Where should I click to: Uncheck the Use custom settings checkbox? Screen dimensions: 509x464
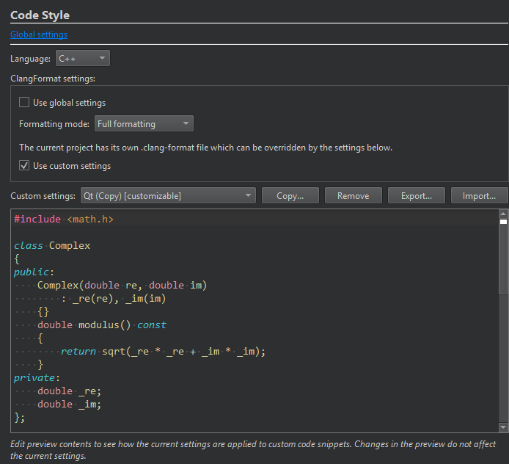[24, 166]
